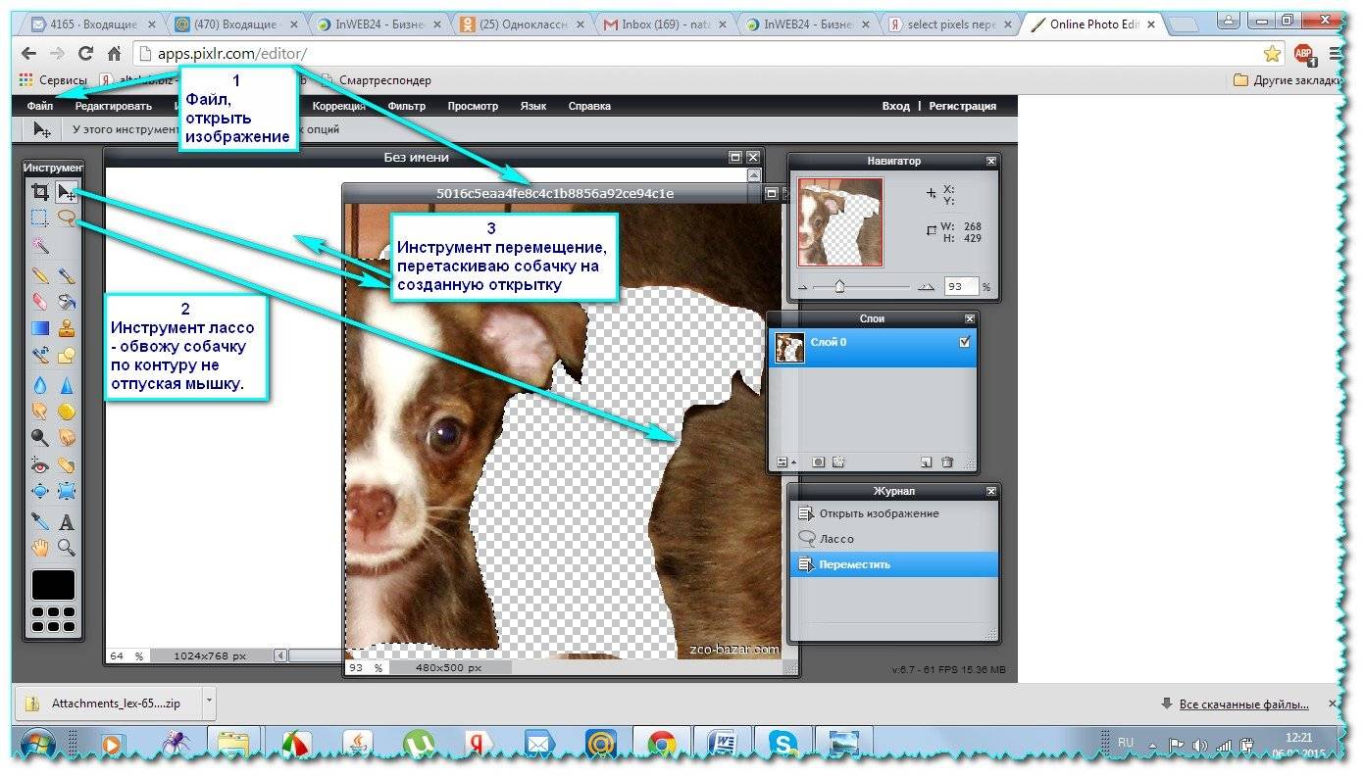The height and width of the screenshot is (777, 1364).
Task: Click Navigator zoom in large mountain icon
Action: click(926, 287)
